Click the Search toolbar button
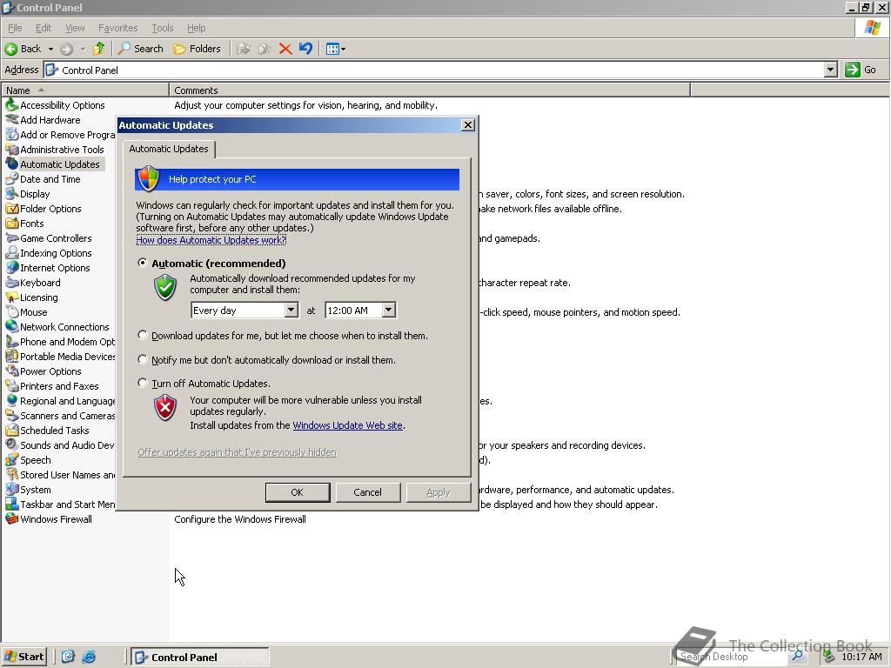This screenshot has height=668, width=891. (140, 49)
